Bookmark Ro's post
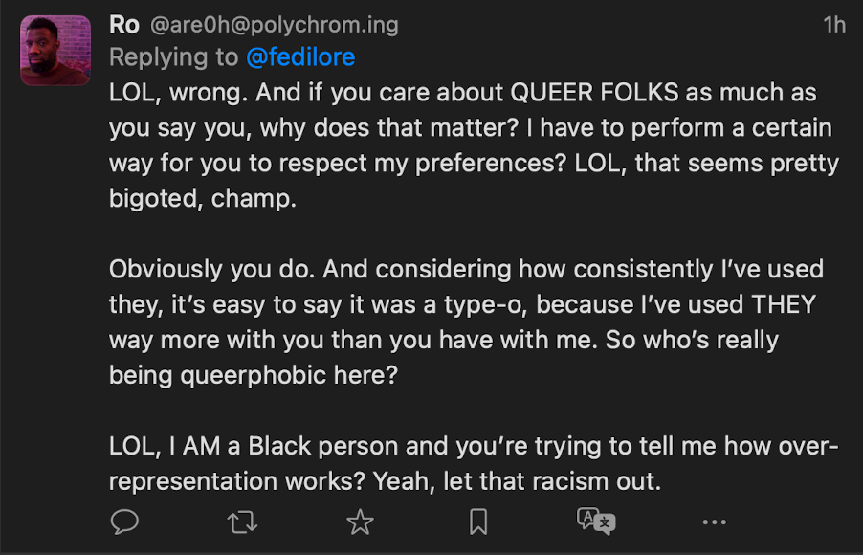The image size is (863, 555). 478,522
